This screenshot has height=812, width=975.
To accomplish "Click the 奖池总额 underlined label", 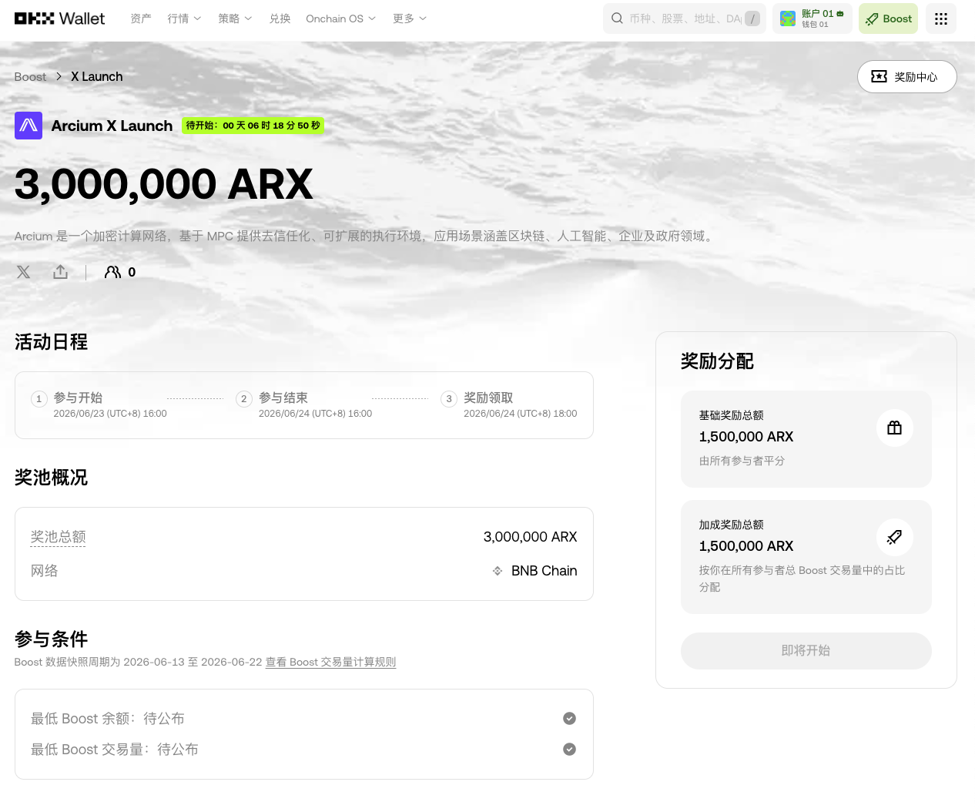I will [59, 537].
